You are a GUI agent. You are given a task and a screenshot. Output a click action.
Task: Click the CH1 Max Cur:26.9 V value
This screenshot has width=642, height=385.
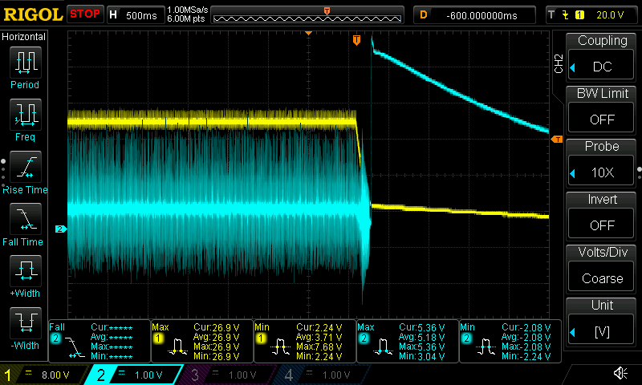click(216, 328)
